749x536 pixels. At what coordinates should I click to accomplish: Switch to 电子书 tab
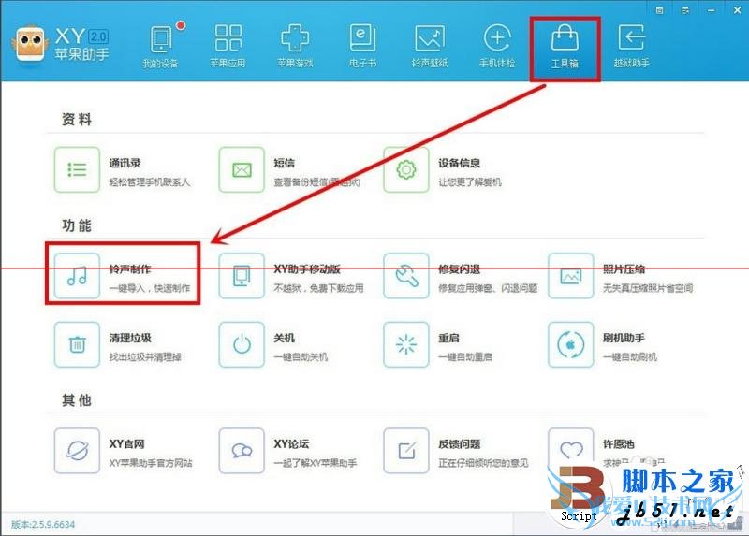[x=362, y=47]
